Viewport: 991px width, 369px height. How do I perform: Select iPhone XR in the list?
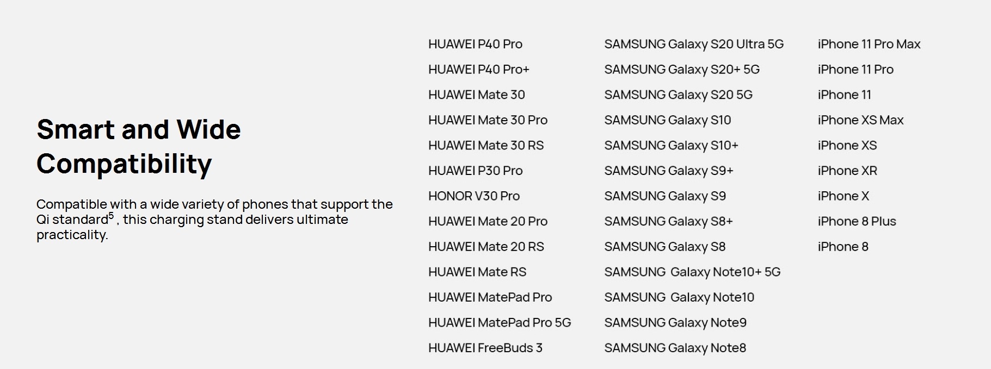(847, 171)
